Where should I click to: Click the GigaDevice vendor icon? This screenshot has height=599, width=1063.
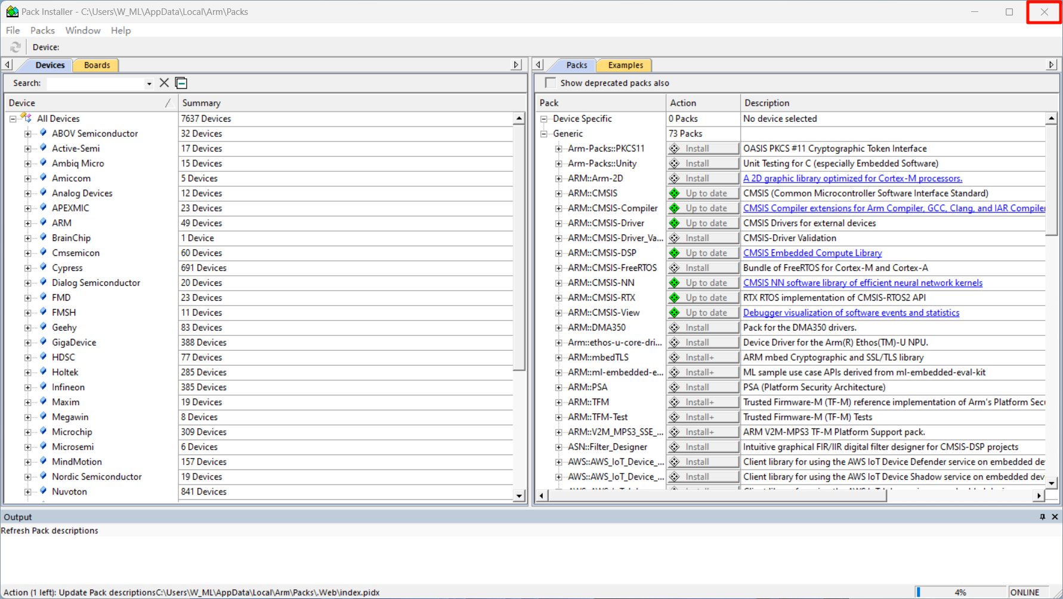pos(43,342)
